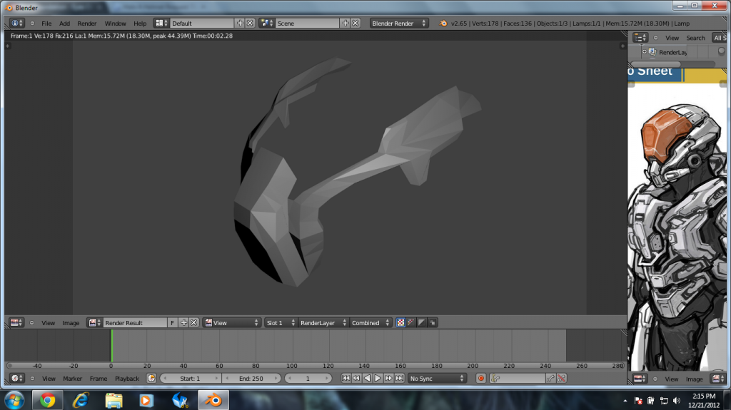The image size is (731, 410).
Task: Add a new screen layout with plus
Action: tap(240, 24)
